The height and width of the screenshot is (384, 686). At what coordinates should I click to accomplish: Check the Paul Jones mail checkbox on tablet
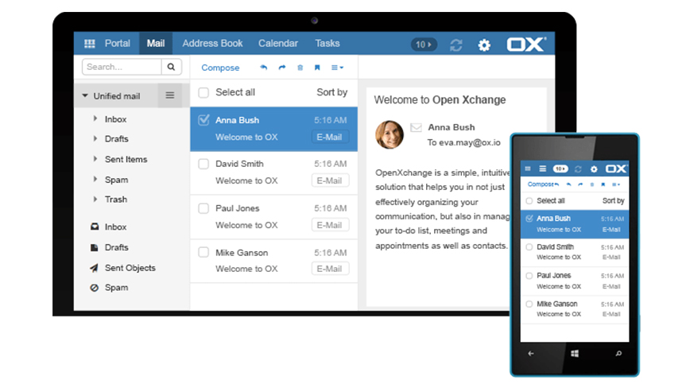(x=203, y=208)
